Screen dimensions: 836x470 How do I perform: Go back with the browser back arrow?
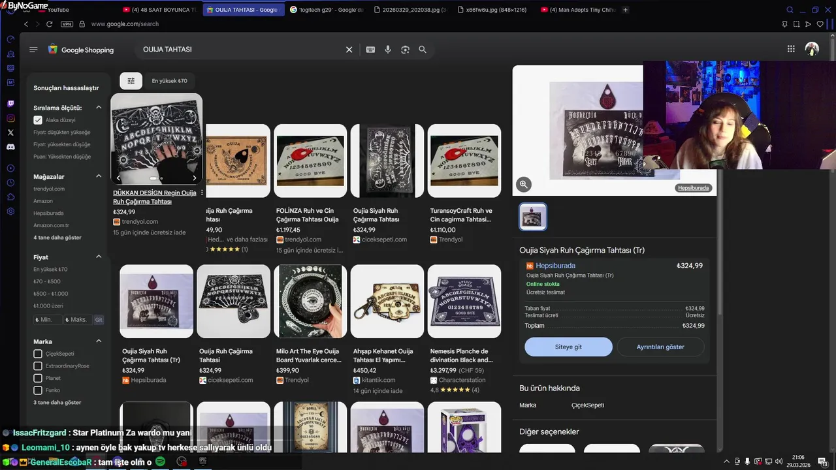point(26,24)
